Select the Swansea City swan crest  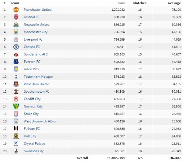point(16,151)
